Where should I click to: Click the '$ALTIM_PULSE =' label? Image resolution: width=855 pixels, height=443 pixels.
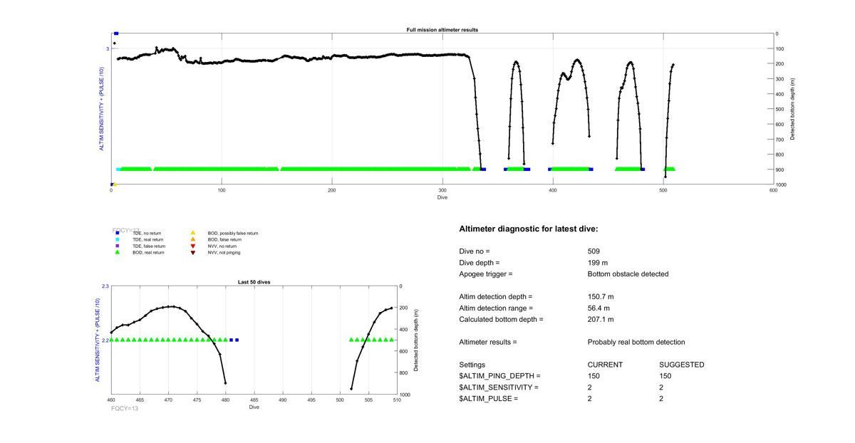[488, 399]
